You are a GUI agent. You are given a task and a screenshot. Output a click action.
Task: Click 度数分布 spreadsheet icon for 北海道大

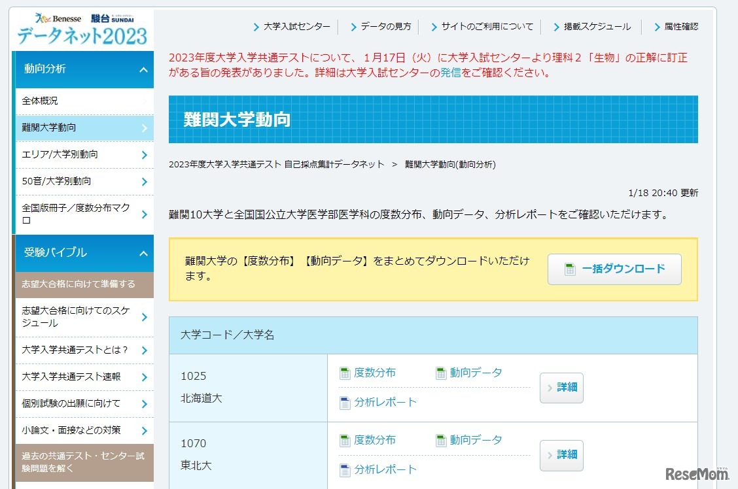(345, 373)
